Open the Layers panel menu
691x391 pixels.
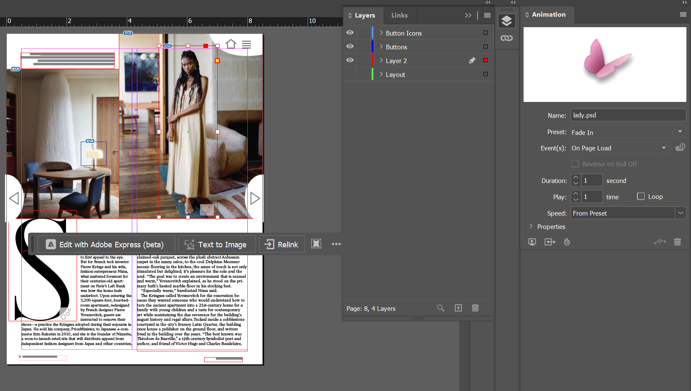click(x=487, y=15)
